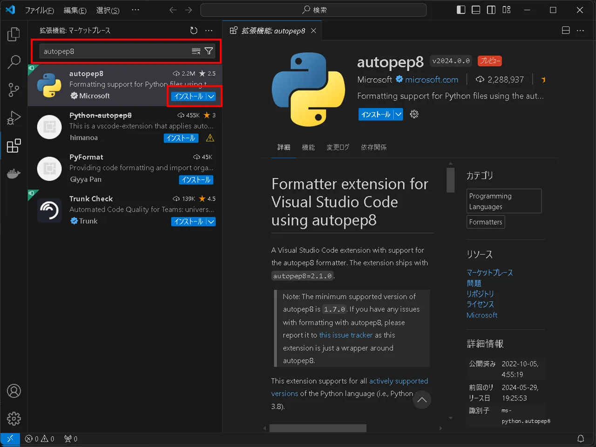596x447 pixels.
Task: Open the Docker view in activity bar
Action: click(x=14, y=174)
